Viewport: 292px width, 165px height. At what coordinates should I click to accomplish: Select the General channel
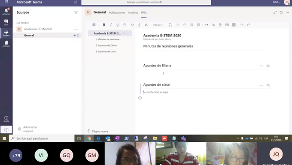tap(47, 35)
